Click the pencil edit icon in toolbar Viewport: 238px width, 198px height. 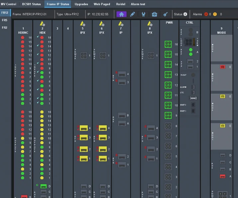pyautogui.click(x=132, y=14)
